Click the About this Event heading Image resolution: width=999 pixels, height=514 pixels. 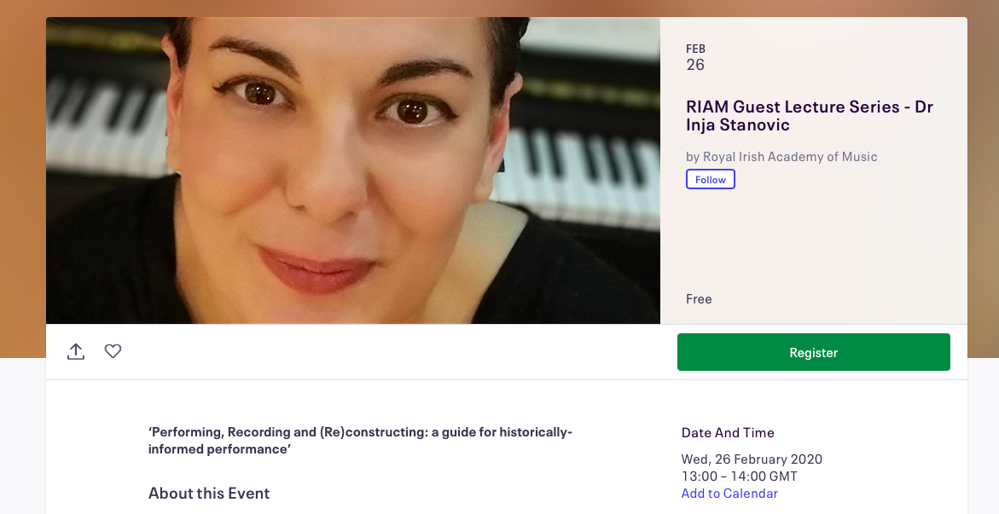(209, 494)
